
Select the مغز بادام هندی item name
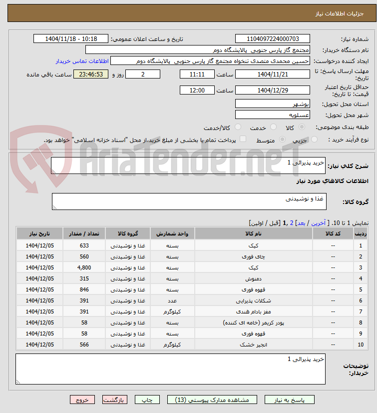[x=253, y=312]
